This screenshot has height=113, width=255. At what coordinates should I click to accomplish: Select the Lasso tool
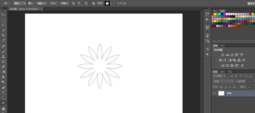pos(4,25)
